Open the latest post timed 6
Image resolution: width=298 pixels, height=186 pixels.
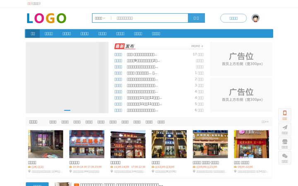(142, 110)
